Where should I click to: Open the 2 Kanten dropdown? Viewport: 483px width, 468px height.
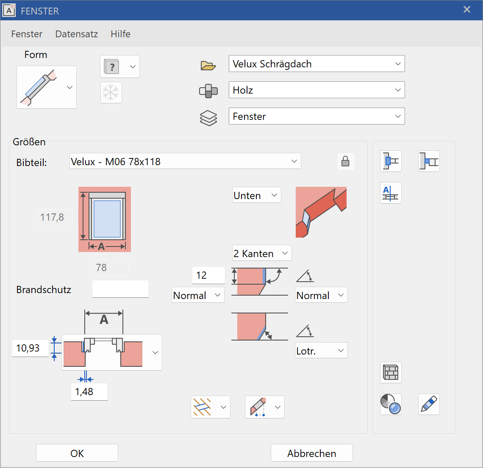coord(262,253)
